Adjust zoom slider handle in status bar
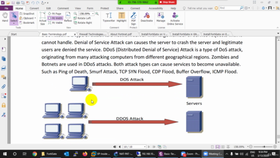 [264, 147]
